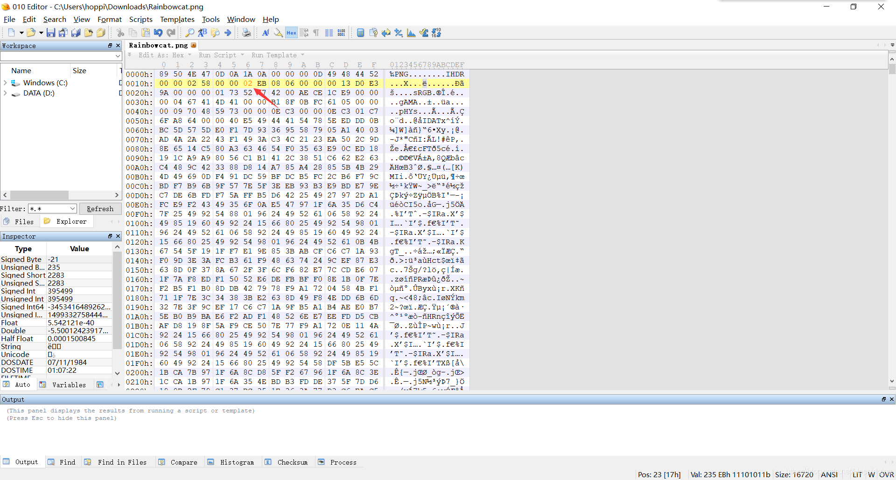Image resolution: width=896 pixels, height=480 pixels.
Task: Open Find with the magnifier icon
Action: pos(190,33)
